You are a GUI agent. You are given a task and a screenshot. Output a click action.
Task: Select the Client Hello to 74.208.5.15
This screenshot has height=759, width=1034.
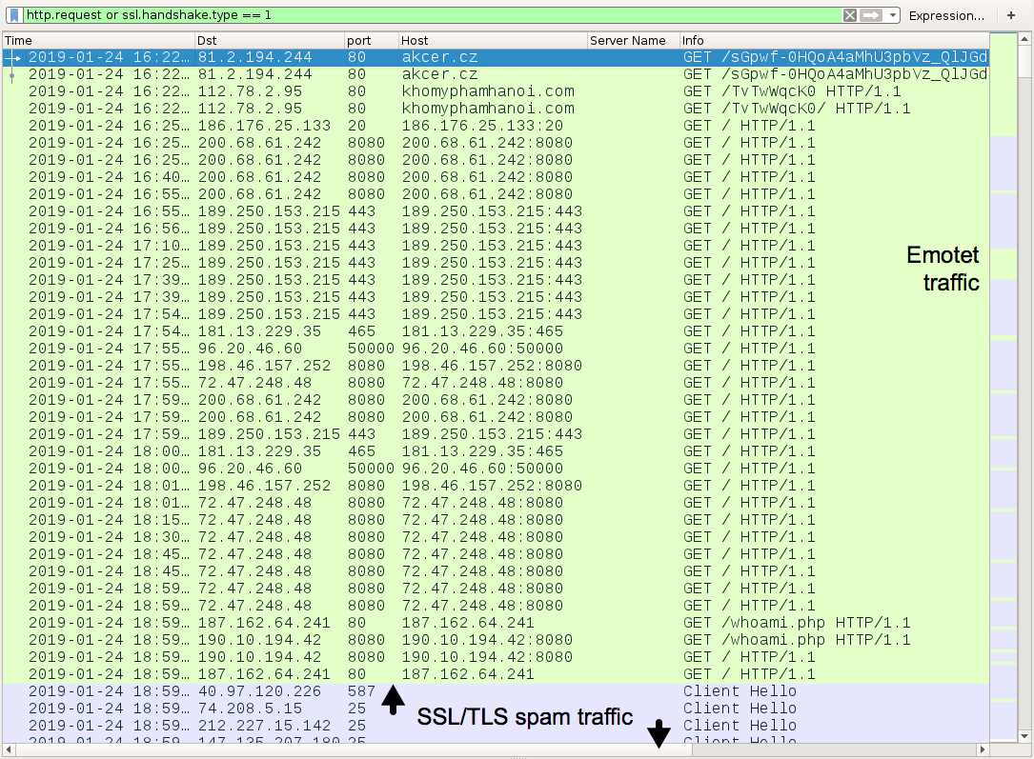[x=496, y=709]
